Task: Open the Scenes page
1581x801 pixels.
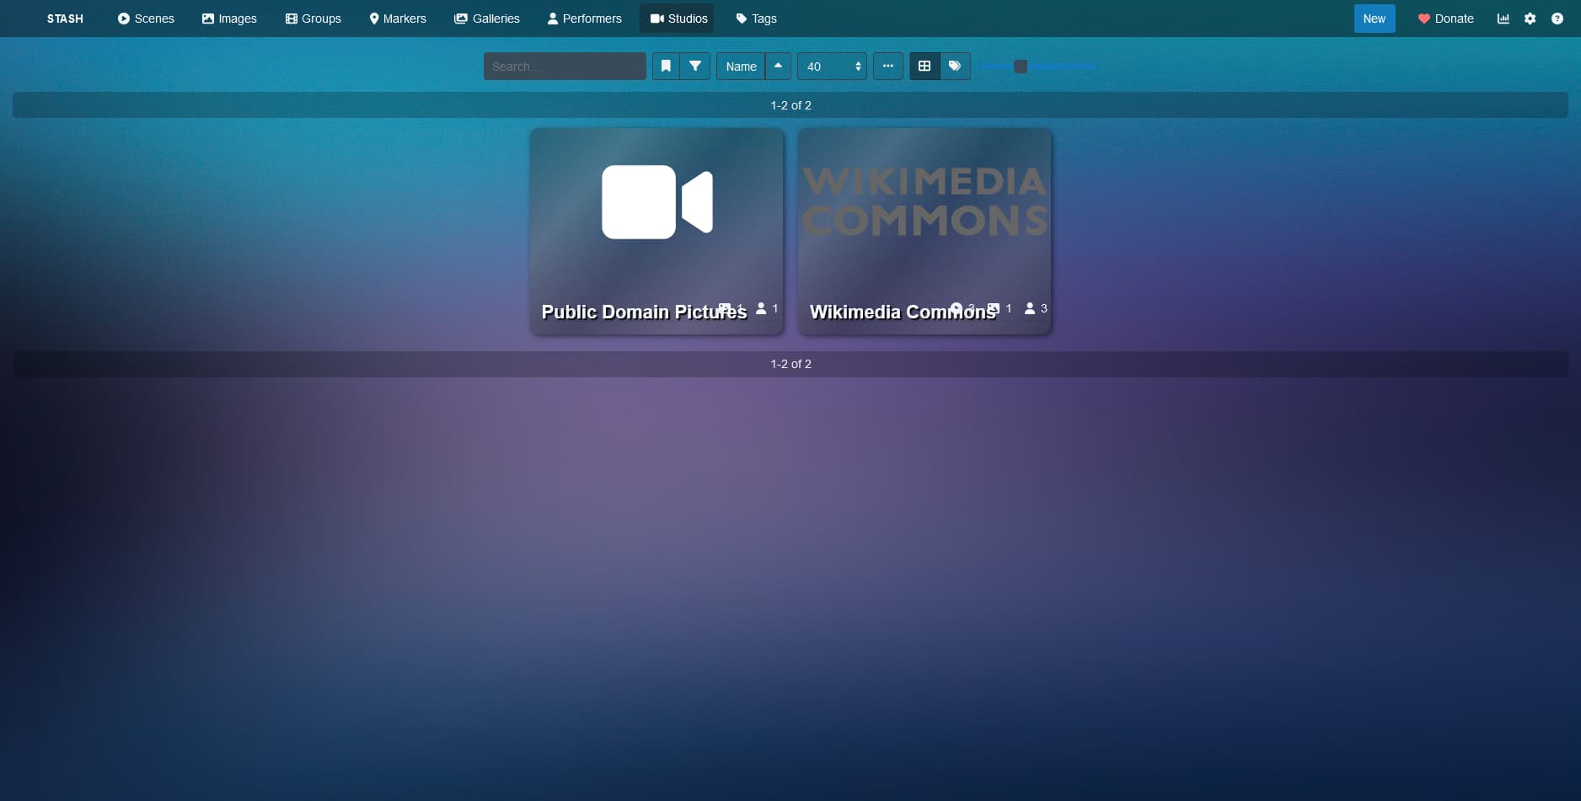Action: point(146,19)
